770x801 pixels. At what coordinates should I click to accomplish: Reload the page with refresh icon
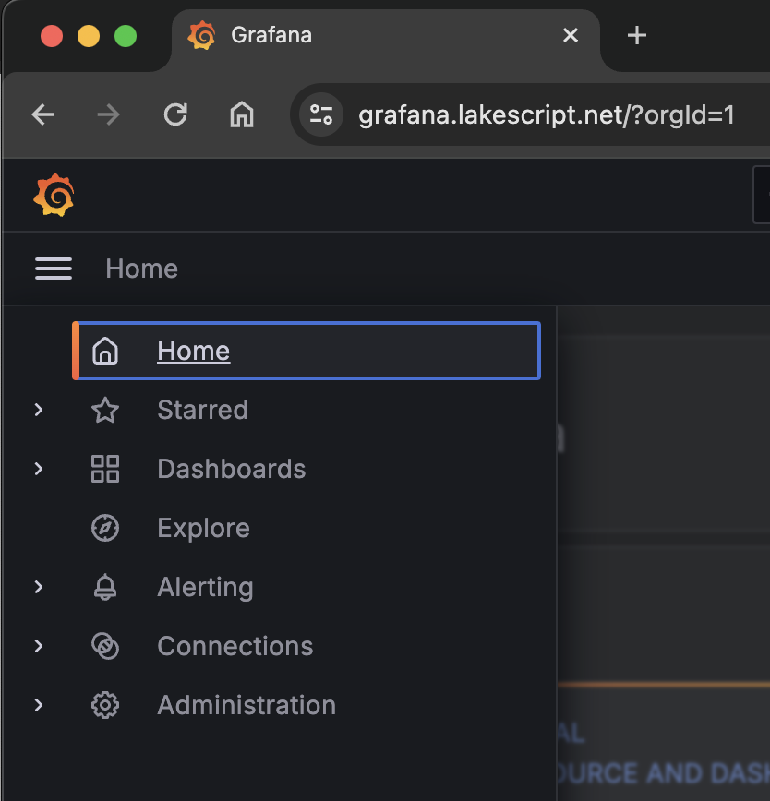coord(175,114)
